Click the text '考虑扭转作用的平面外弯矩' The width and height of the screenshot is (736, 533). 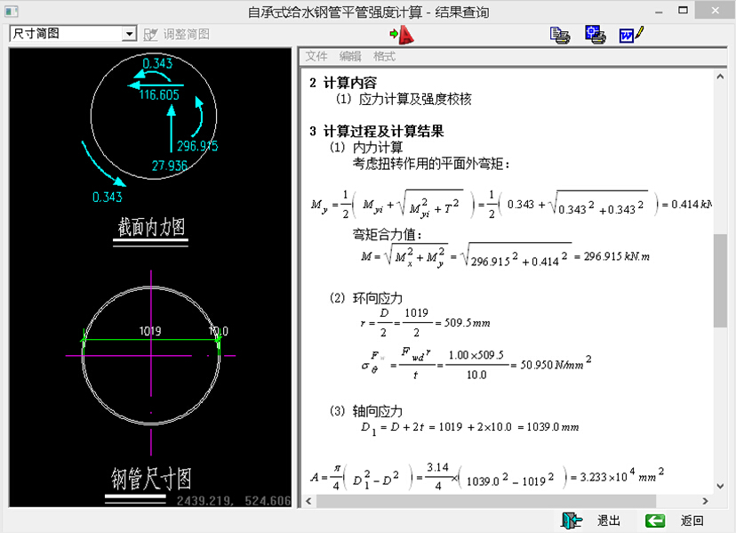pyautogui.click(x=428, y=164)
